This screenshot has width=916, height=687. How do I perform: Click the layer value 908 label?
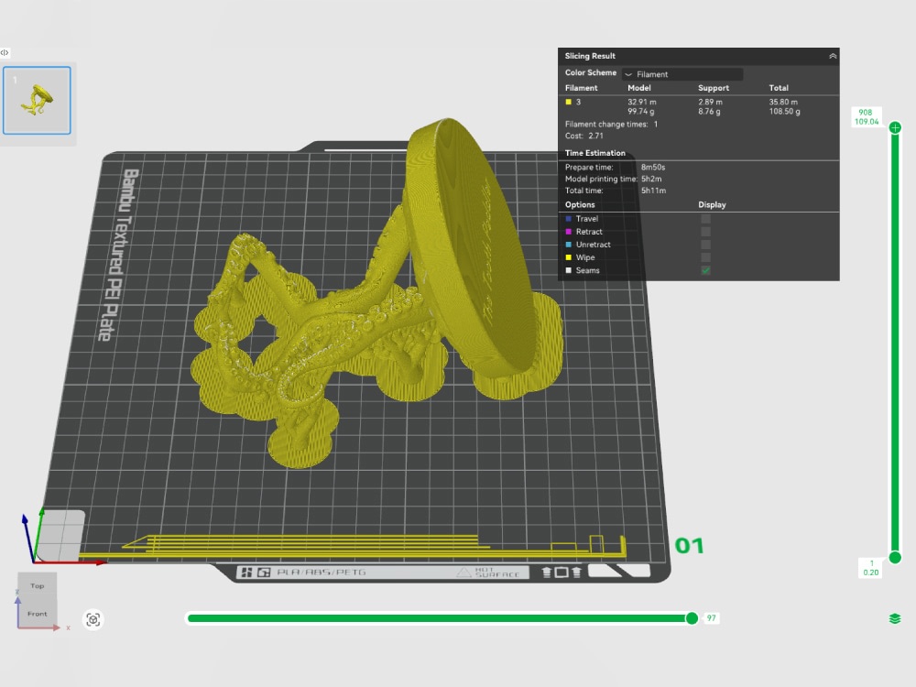coord(866,112)
